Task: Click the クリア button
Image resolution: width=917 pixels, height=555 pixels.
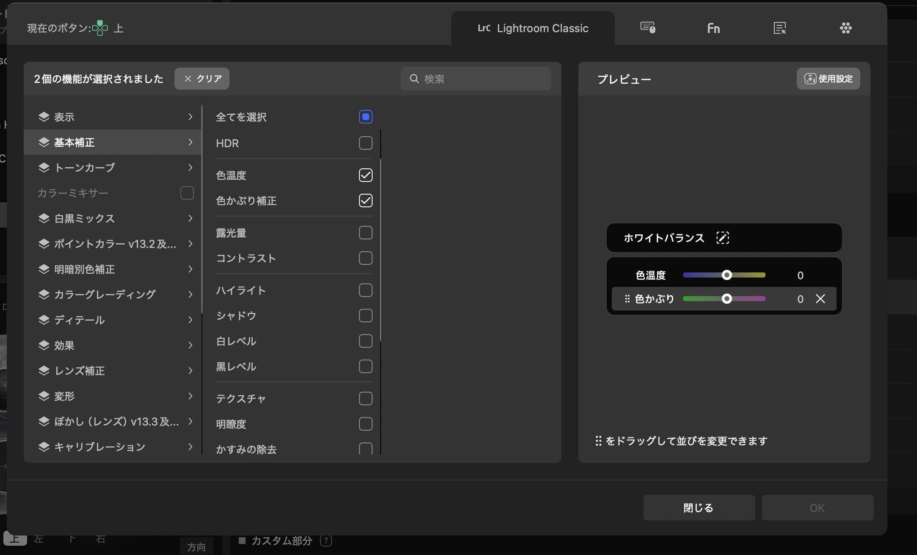Action: tap(202, 79)
